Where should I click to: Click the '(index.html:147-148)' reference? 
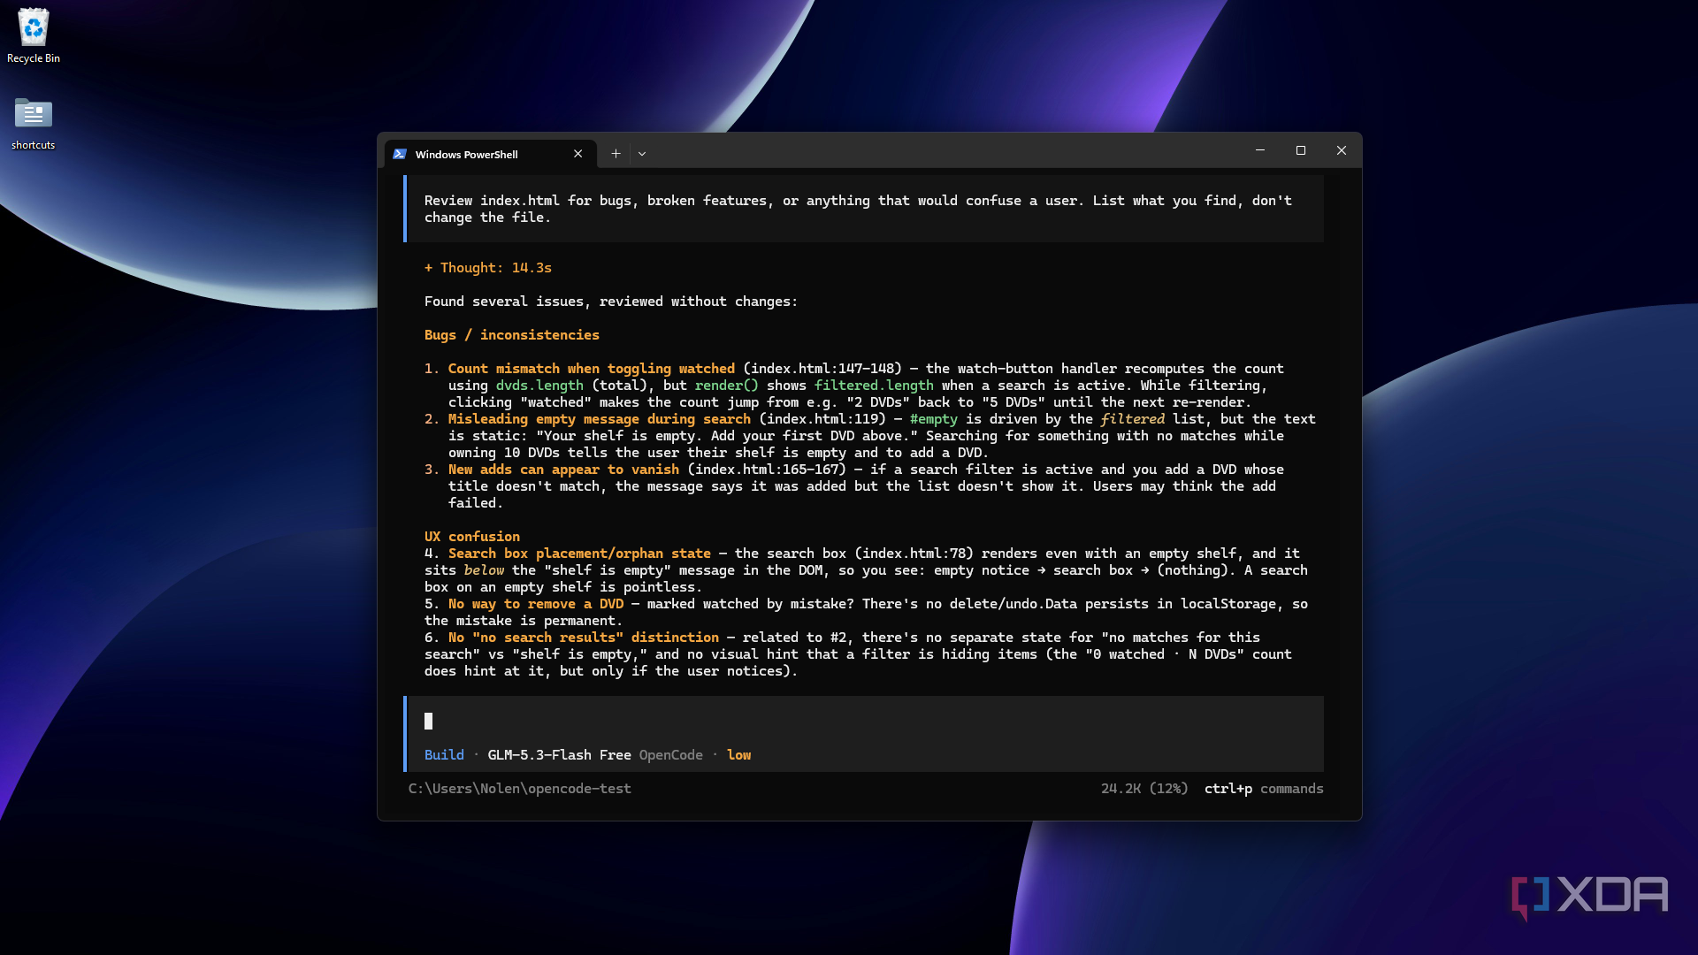(x=822, y=369)
